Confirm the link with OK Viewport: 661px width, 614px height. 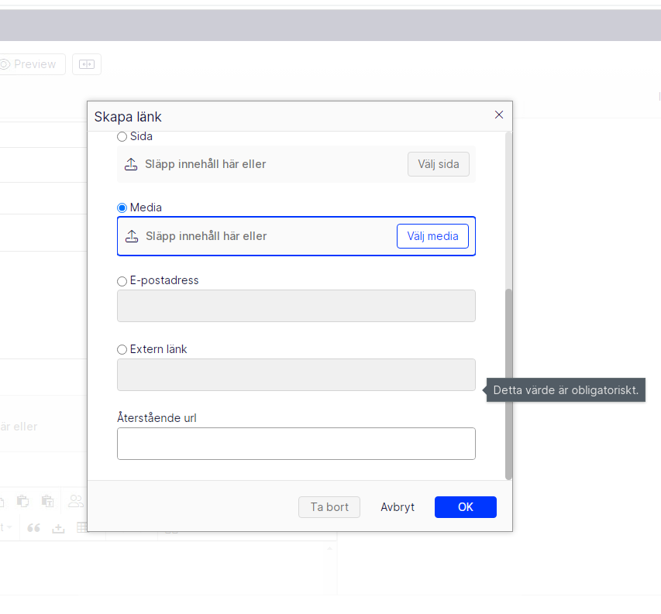(x=465, y=507)
